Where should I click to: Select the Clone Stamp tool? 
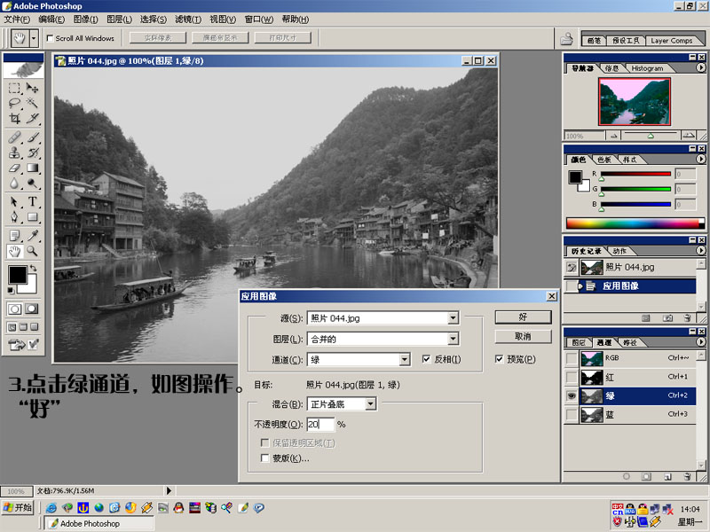click(x=15, y=153)
